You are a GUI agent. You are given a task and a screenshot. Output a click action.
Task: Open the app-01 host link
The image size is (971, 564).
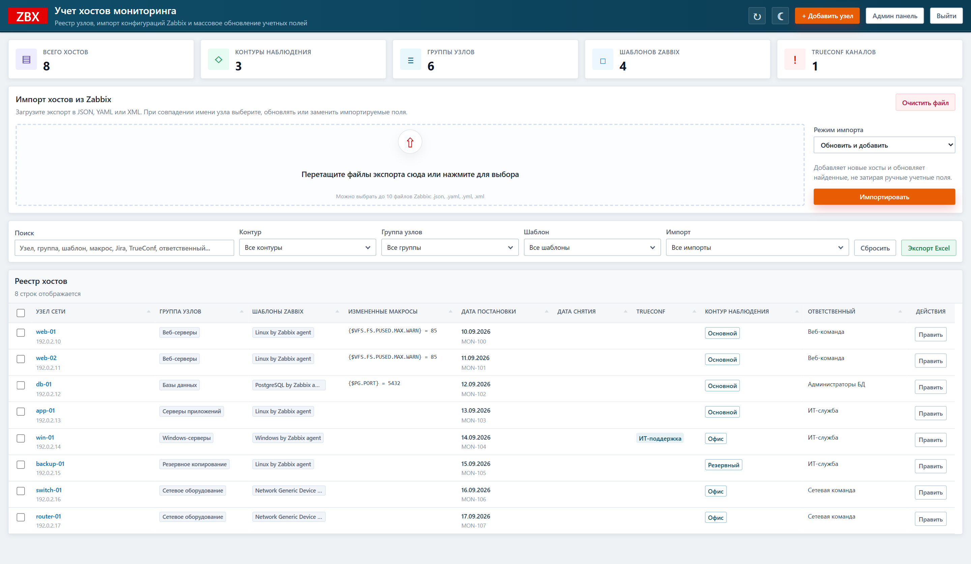pyautogui.click(x=45, y=410)
